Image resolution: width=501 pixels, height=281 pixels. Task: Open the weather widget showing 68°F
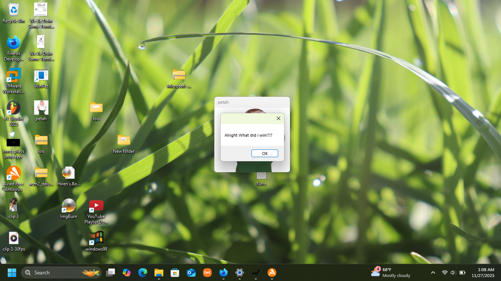[391, 273]
